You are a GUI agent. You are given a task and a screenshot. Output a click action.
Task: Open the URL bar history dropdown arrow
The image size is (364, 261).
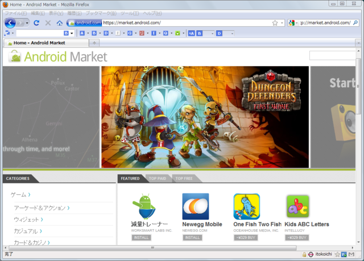coord(282,23)
